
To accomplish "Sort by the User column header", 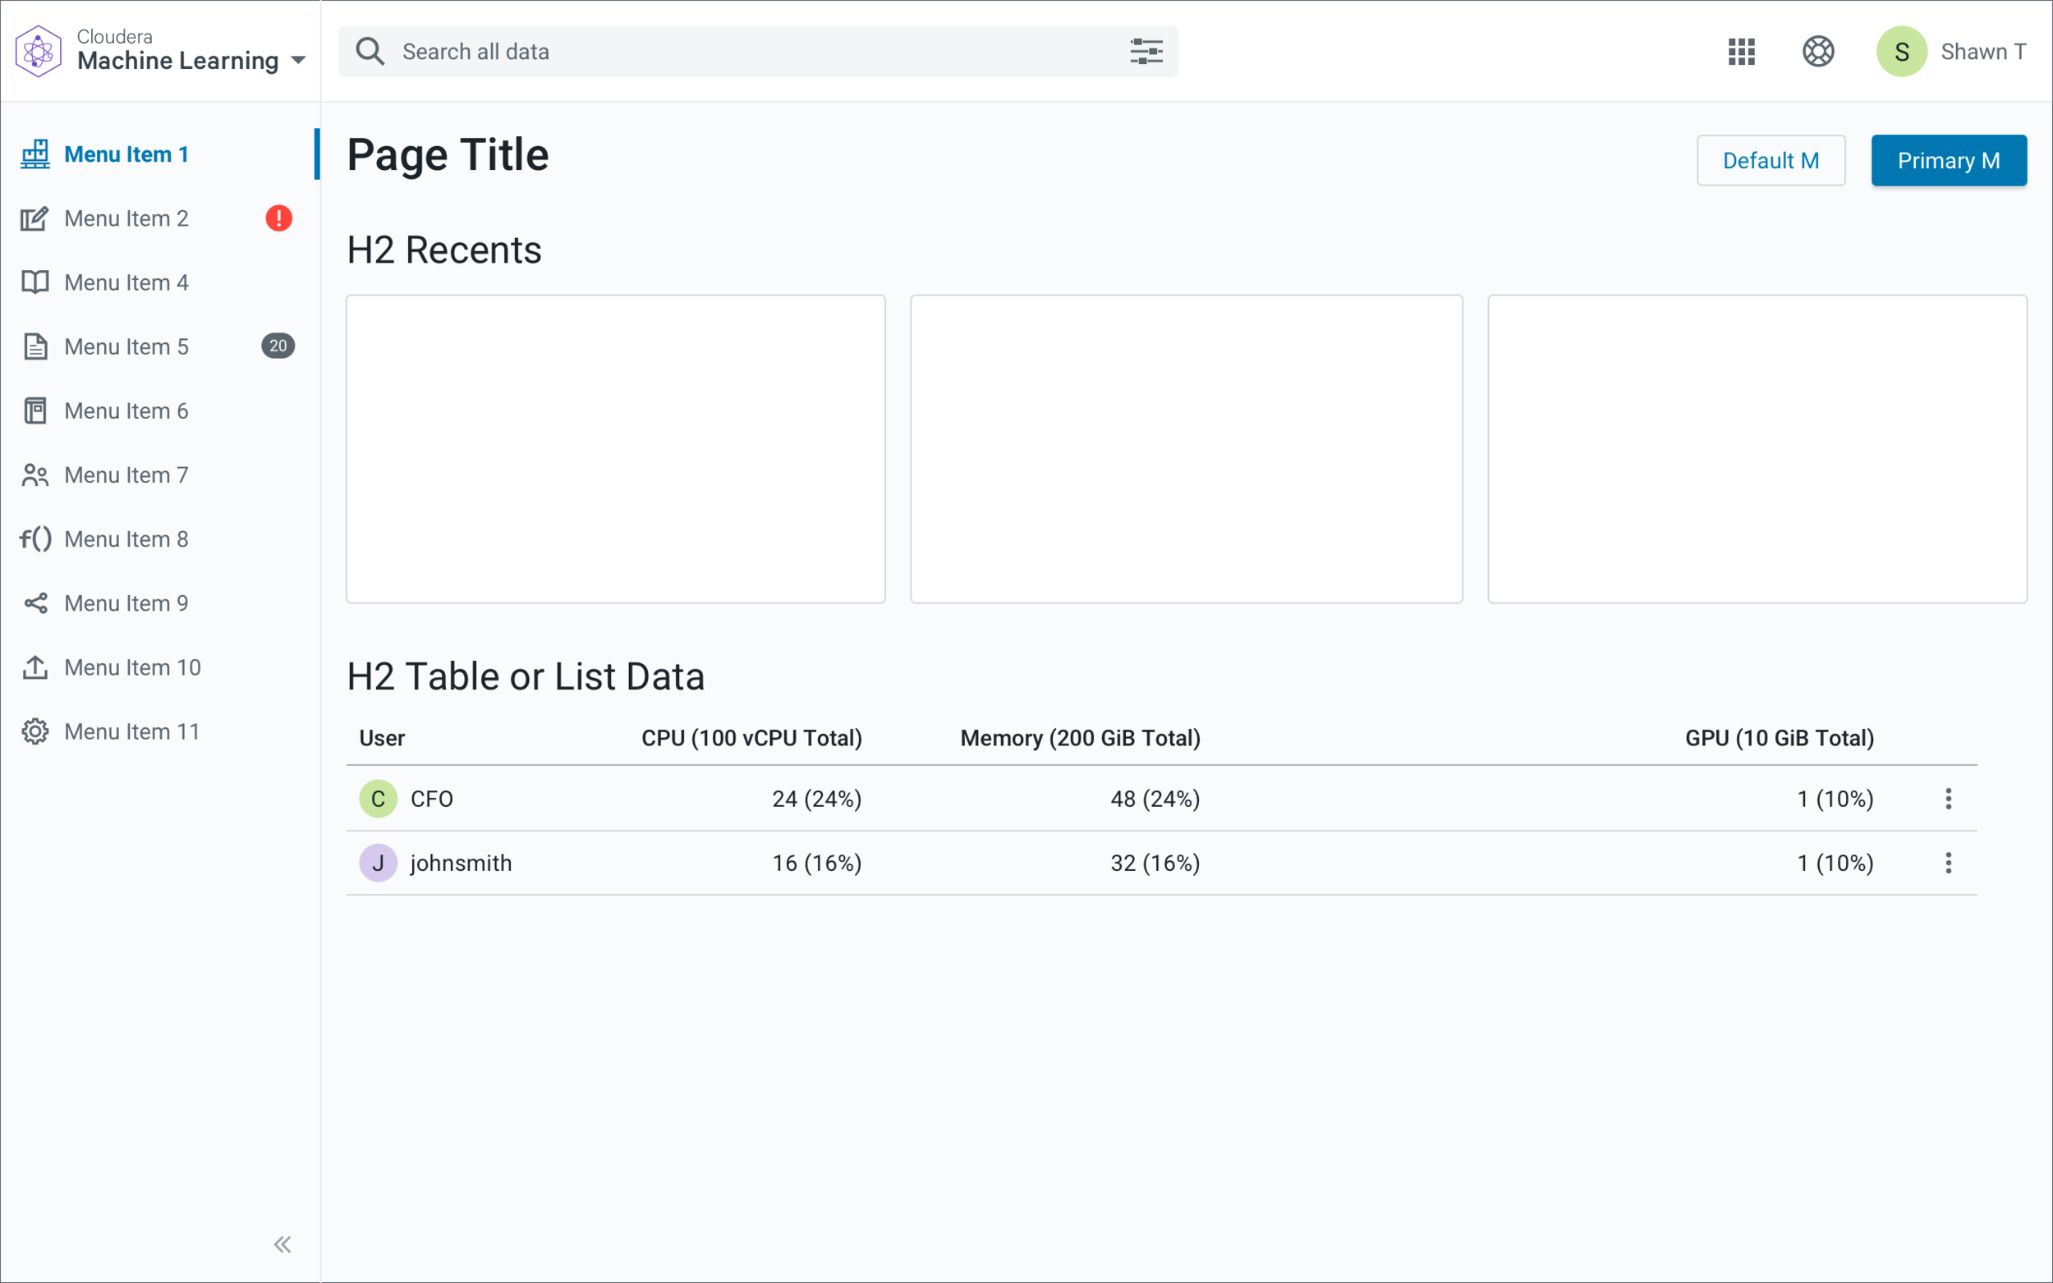I will pyautogui.click(x=382, y=738).
